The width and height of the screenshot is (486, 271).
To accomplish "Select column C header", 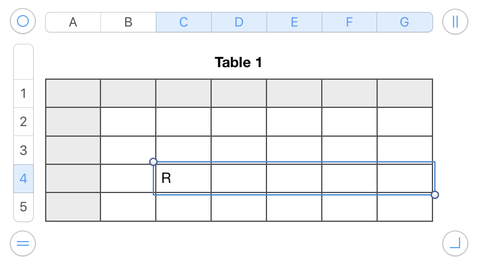I will (183, 22).
